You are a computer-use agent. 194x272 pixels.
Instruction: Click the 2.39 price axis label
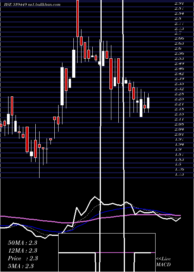pos(179,79)
